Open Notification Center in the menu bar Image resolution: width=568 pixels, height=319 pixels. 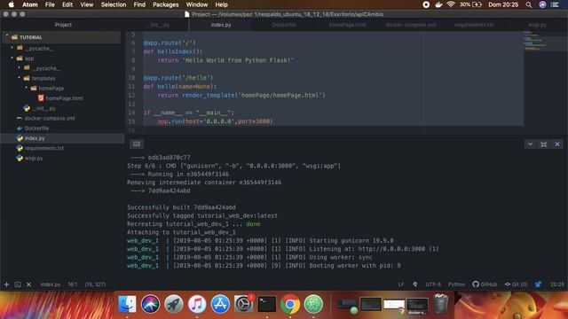(x=555, y=4)
